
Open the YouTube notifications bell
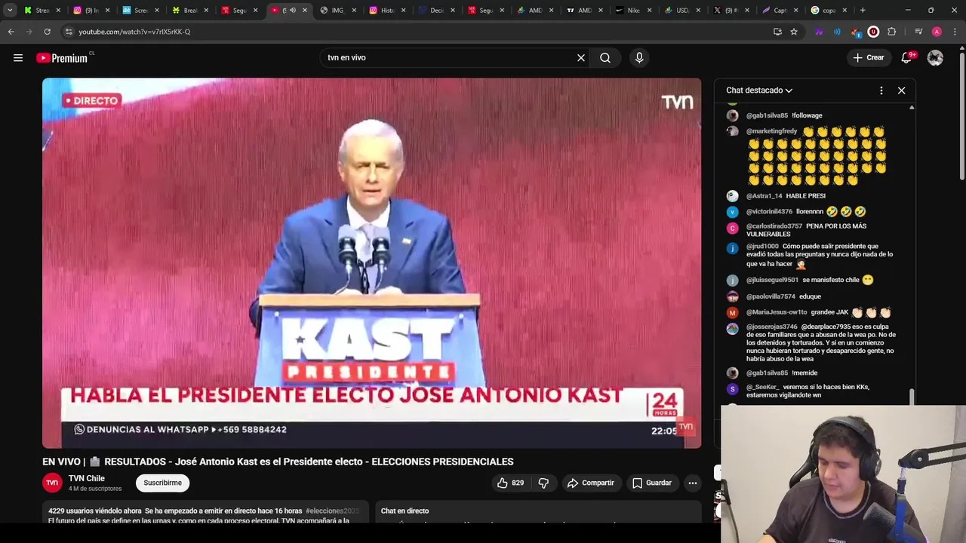(x=907, y=57)
